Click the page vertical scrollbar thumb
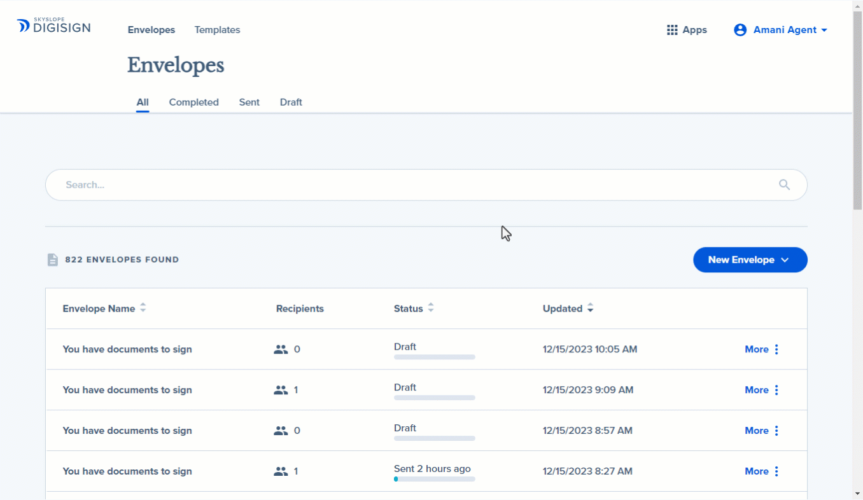Image resolution: width=863 pixels, height=500 pixels. click(x=857, y=111)
